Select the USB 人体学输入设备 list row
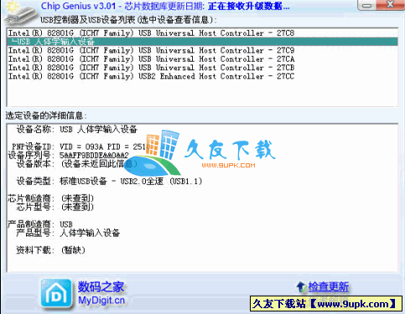This screenshot has height=314, width=405. tap(202, 42)
